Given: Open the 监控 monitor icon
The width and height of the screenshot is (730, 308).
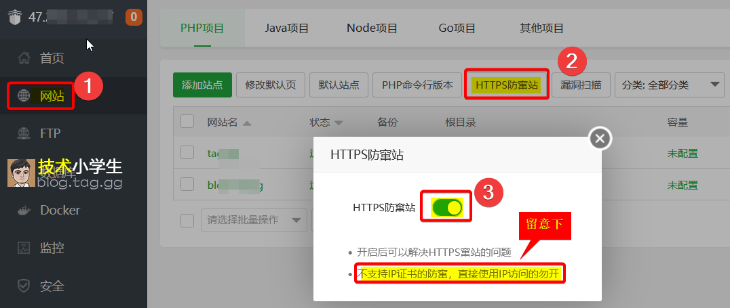Looking at the screenshot, I should (24, 248).
